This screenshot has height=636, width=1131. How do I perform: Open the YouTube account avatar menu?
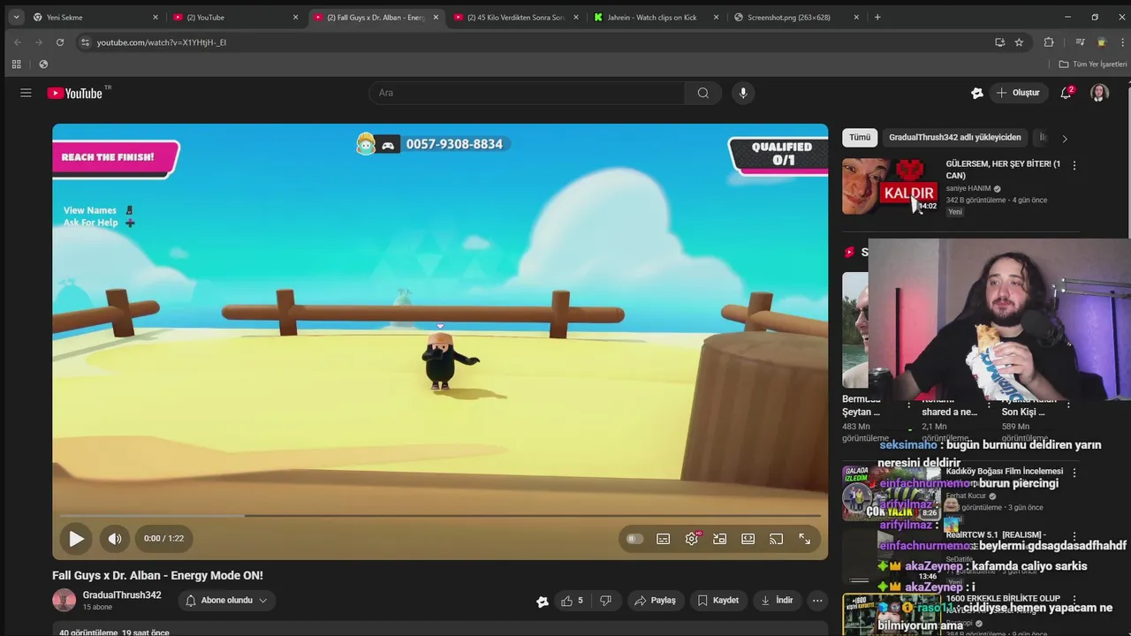1099,93
